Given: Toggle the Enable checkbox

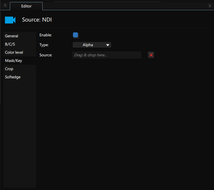Looking at the screenshot, I should 75,35.
